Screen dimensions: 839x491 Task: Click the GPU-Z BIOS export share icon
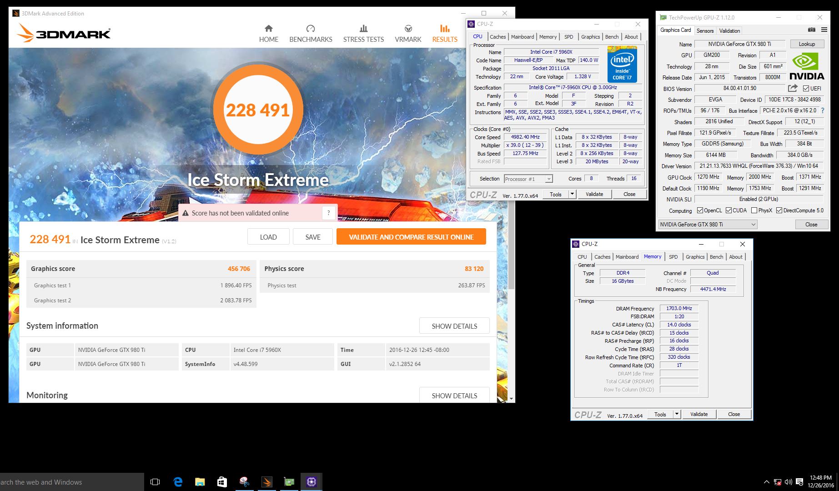point(793,88)
